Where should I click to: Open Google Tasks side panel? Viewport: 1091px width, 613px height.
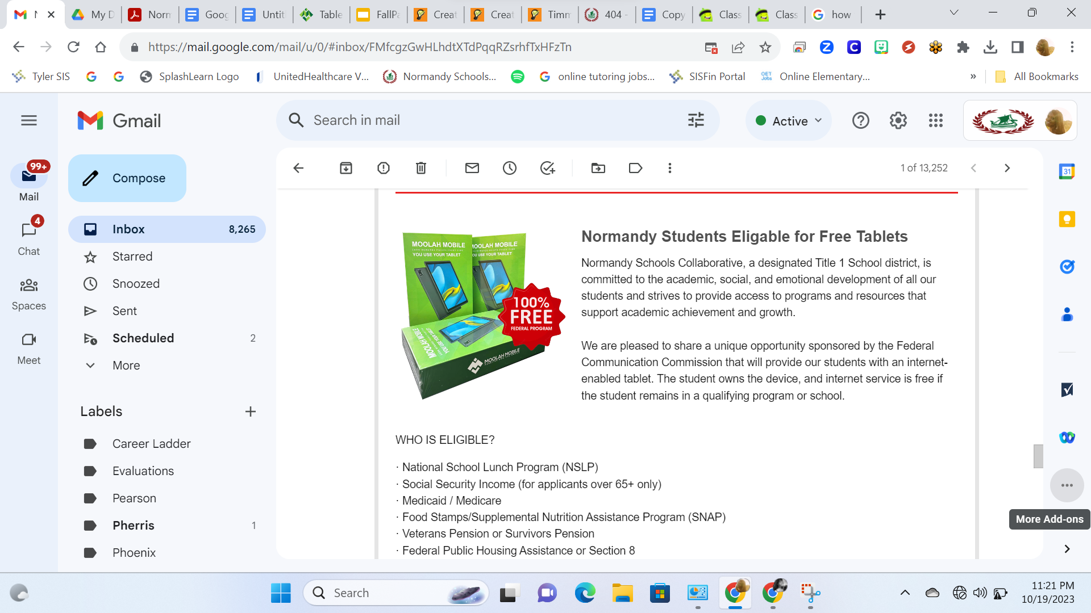(1067, 266)
